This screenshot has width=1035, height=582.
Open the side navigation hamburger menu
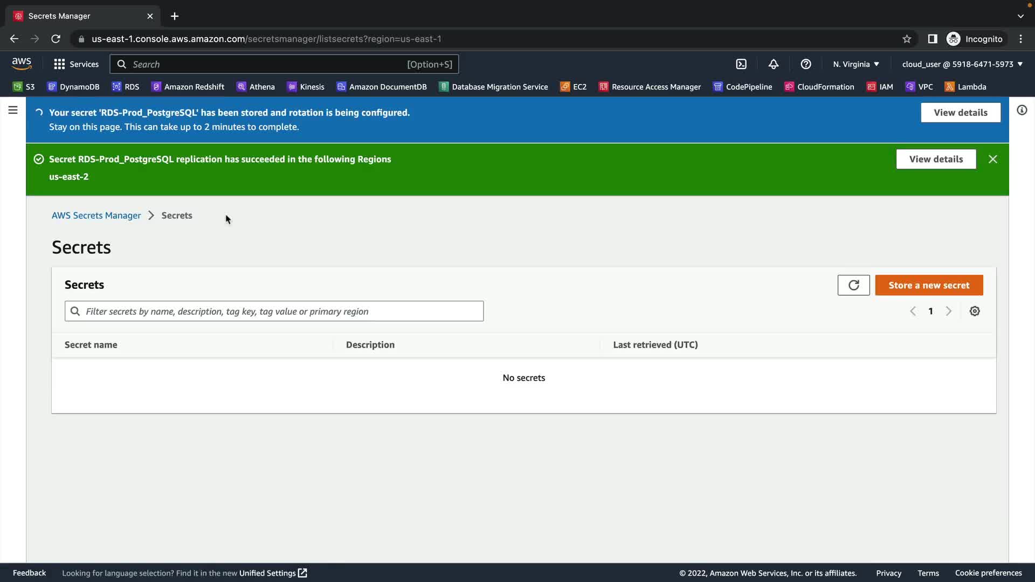point(13,110)
